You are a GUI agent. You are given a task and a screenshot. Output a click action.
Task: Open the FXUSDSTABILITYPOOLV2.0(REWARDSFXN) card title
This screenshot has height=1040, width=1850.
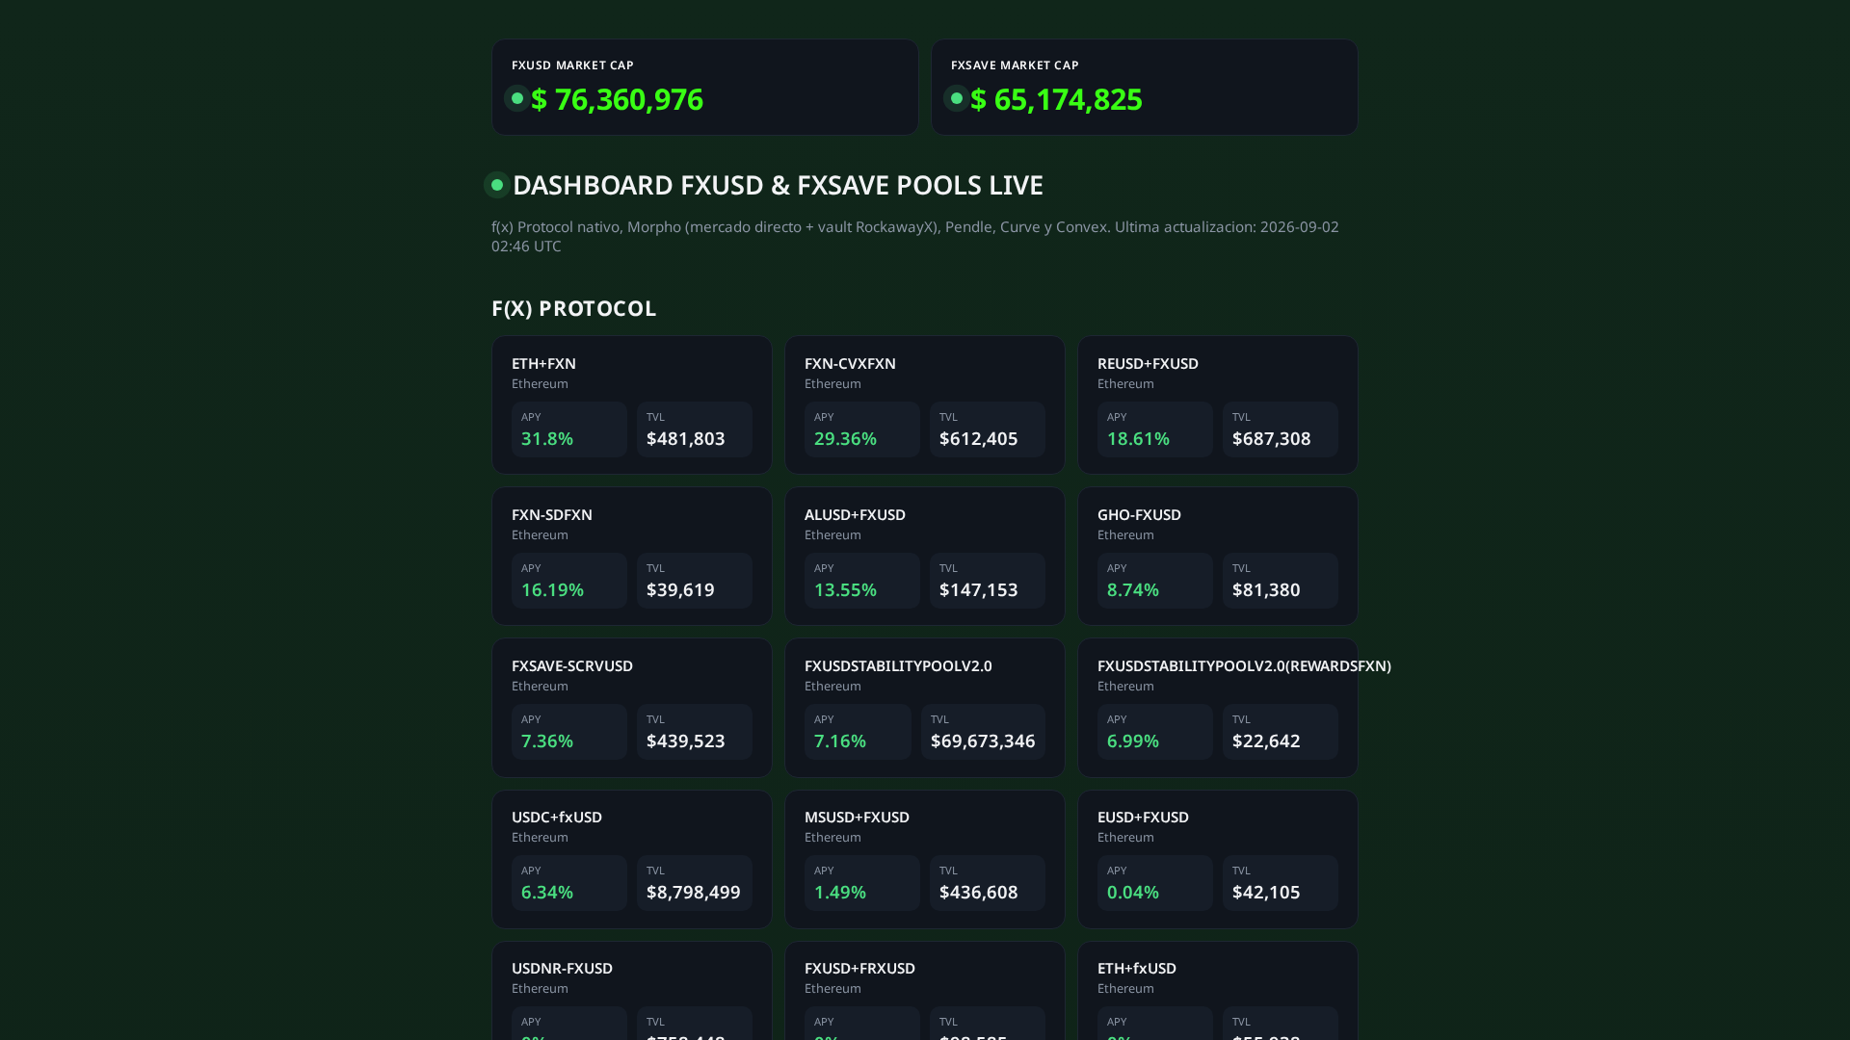[1245, 665]
